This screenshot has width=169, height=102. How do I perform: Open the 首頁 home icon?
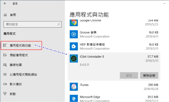[x=5, y=15]
